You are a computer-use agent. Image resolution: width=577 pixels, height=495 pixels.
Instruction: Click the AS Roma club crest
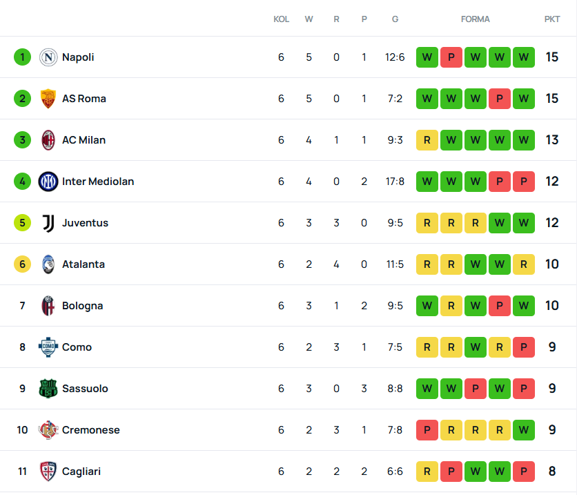coord(48,99)
